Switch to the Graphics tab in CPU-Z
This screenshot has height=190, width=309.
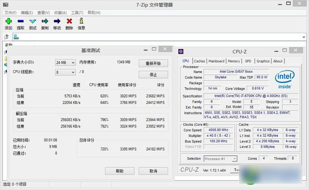[x=263, y=61]
